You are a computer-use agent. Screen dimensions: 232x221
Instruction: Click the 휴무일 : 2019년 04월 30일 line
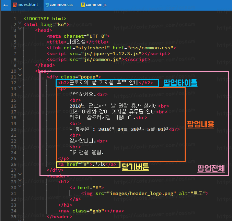[125, 129]
